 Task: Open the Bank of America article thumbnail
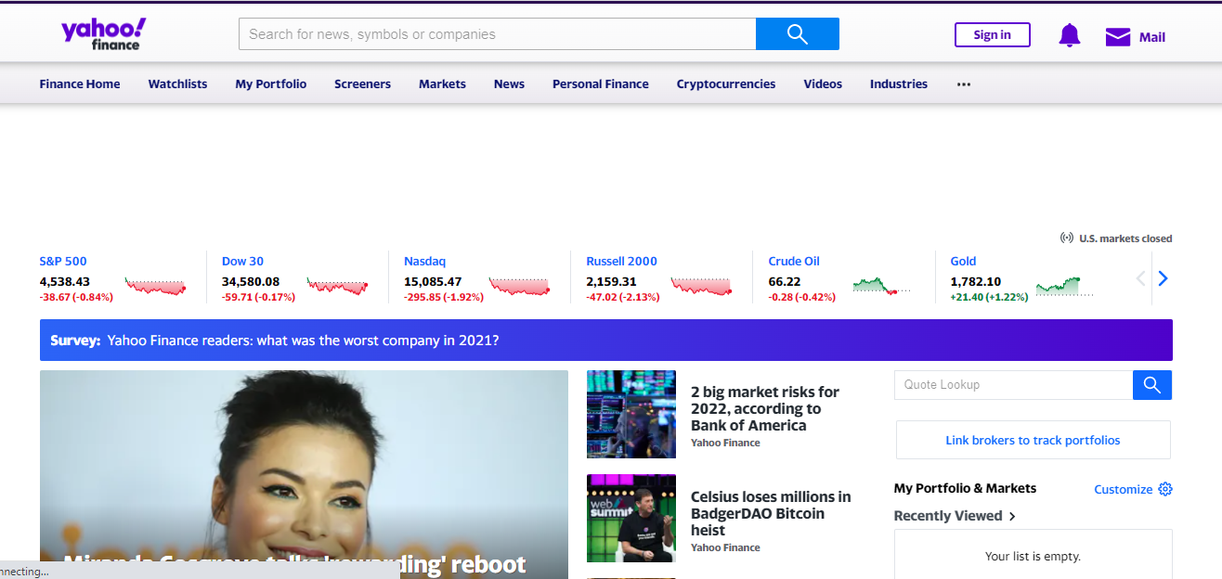tap(631, 414)
